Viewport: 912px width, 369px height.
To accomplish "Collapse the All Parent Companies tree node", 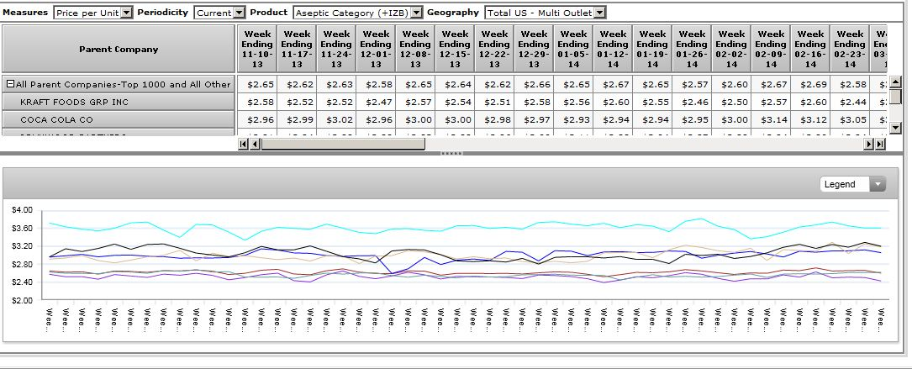I will (x=10, y=84).
